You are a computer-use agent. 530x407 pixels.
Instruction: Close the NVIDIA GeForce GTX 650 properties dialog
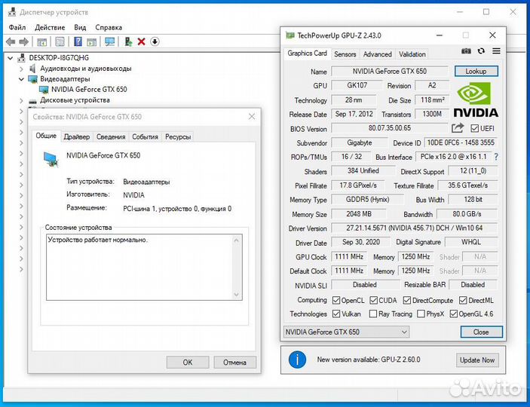252,117
